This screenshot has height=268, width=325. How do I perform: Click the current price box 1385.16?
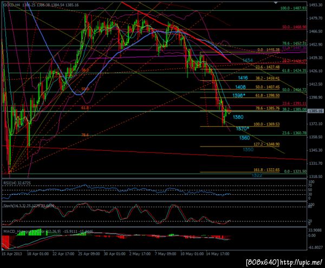[x=315, y=111]
